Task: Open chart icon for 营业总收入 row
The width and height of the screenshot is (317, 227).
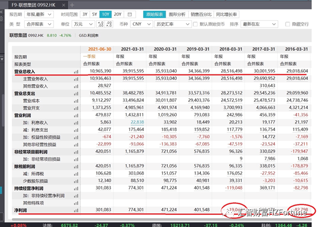Action: (x=76, y=72)
